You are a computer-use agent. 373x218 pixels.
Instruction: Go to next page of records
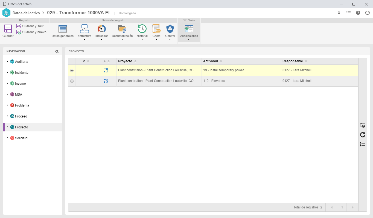(352, 207)
